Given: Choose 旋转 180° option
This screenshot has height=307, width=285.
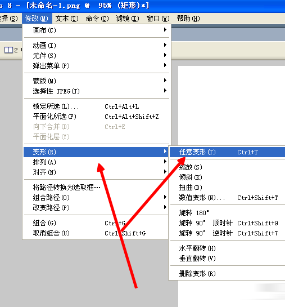Looking at the screenshot, I should pos(227,213).
